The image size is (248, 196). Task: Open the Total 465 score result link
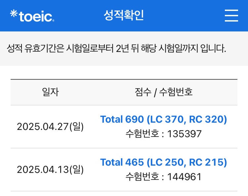tap(164, 162)
